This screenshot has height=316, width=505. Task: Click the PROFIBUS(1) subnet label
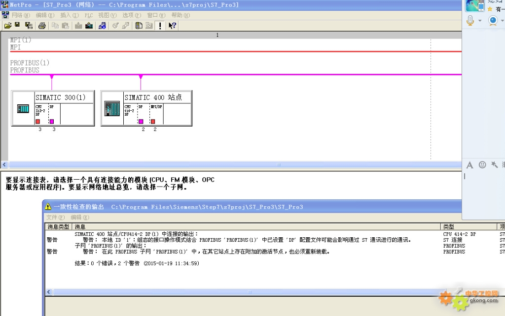(x=30, y=63)
